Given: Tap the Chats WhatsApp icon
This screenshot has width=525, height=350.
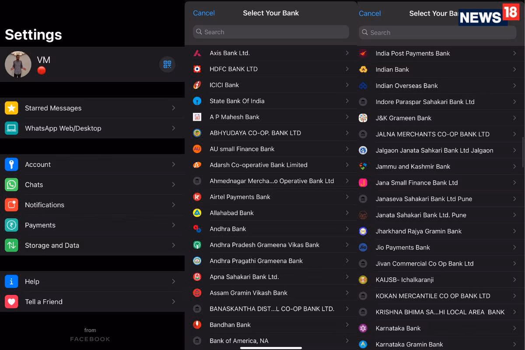Looking at the screenshot, I should pos(11,185).
